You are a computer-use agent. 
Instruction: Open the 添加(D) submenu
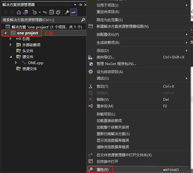(x=138, y=50)
